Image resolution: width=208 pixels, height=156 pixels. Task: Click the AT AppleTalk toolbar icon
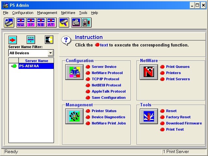pos(52,22)
